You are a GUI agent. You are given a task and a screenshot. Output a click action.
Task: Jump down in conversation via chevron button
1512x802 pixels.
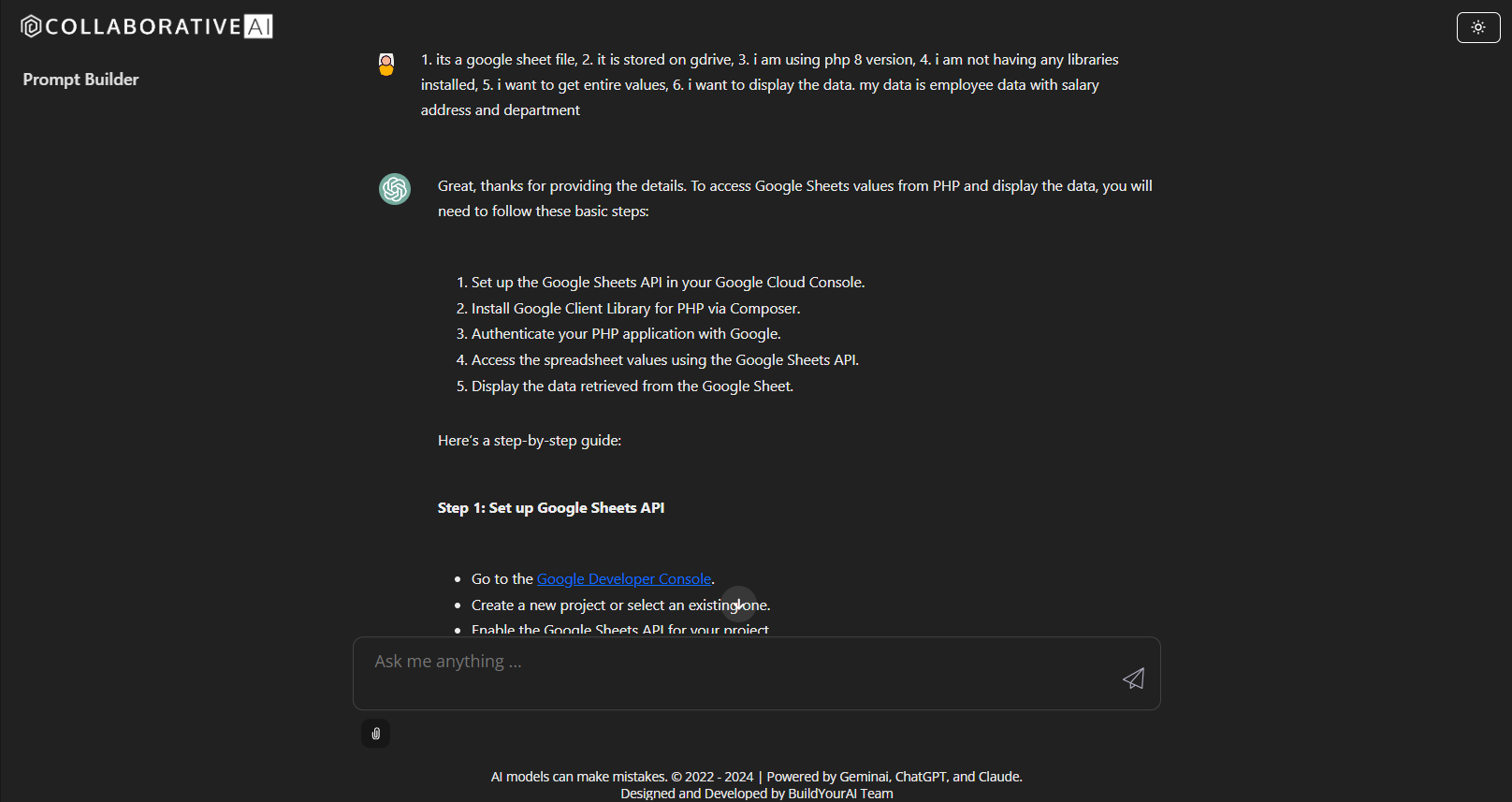(x=738, y=605)
